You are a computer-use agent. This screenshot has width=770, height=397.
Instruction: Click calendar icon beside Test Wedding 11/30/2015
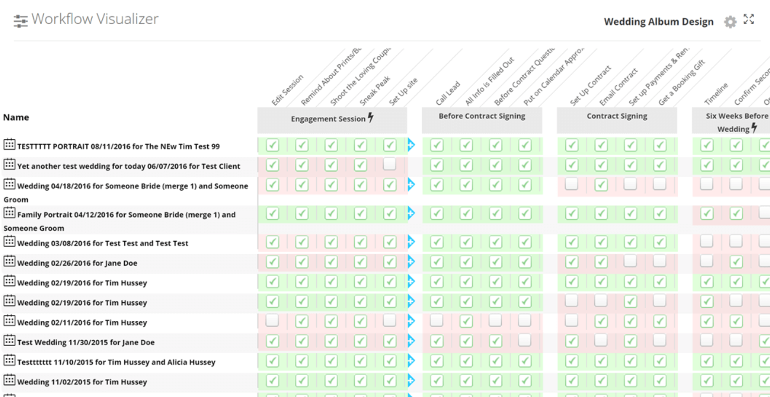coord(9,340)
